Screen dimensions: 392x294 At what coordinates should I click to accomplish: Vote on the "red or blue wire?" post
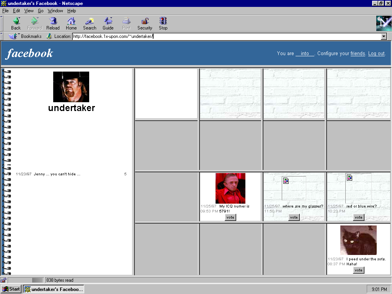(358, 217)
